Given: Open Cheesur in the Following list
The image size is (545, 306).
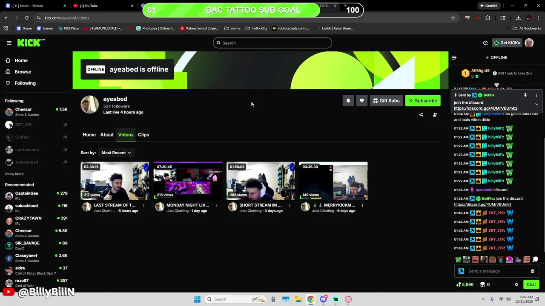Looking at the screenshot, I should [x=36, y=112].
